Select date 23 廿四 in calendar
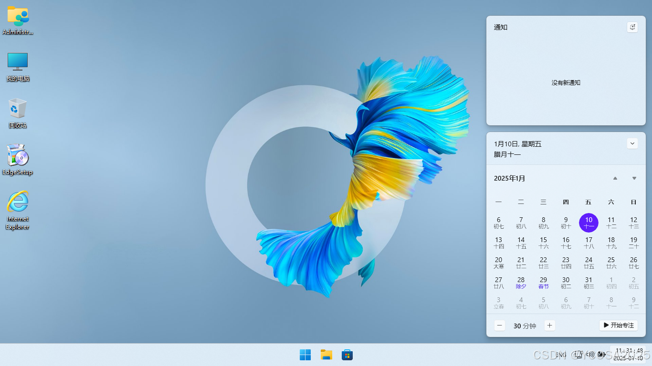Image resolution: width=652 pixels, height=366 pixels. coord(566,263)
